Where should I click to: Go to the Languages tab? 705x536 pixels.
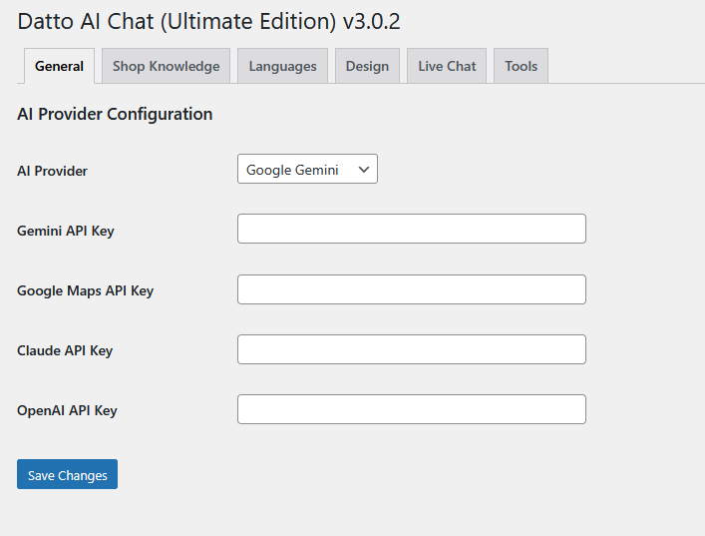(x=282, y=66)
